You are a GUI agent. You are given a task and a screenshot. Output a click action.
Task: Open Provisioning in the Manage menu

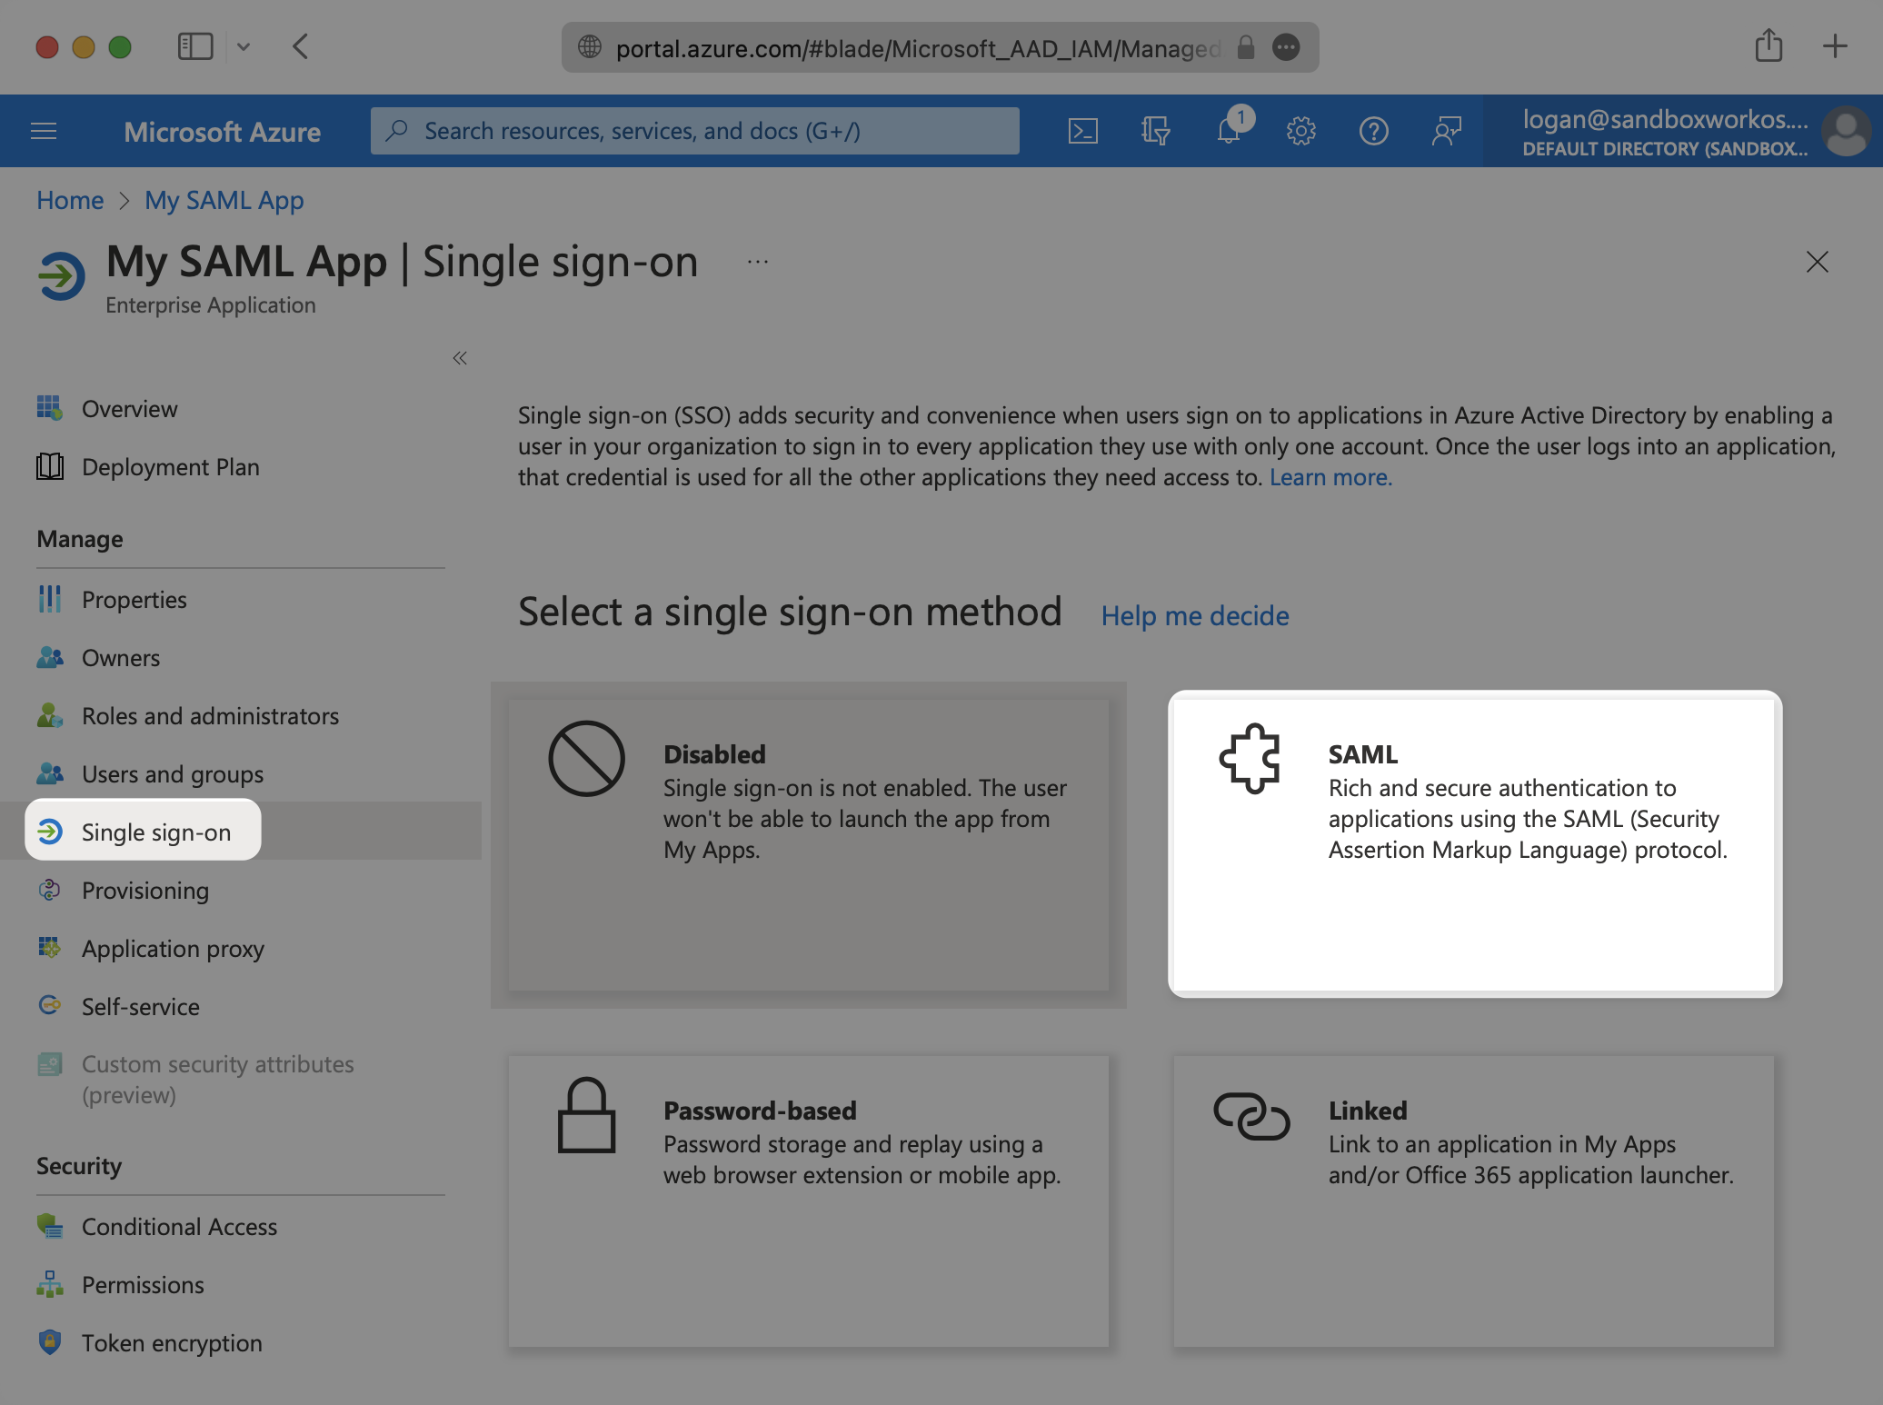(145, 891)
